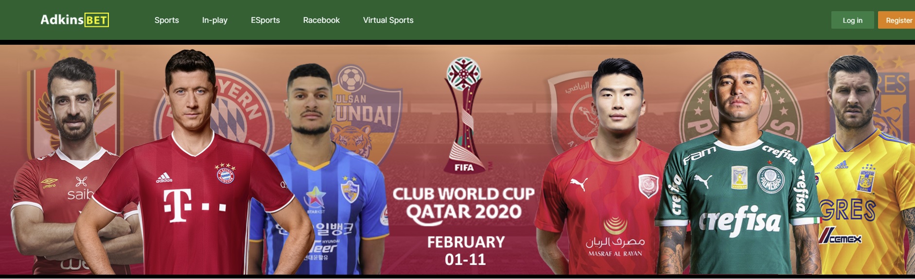Click the Bayern München crest on red jersey
Viewport: 915px width, 279px height.
[x=226, y=174]
